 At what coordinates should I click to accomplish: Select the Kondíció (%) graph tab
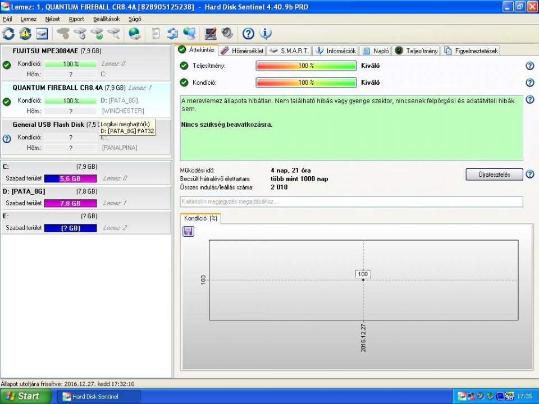(x=200, y=218)
